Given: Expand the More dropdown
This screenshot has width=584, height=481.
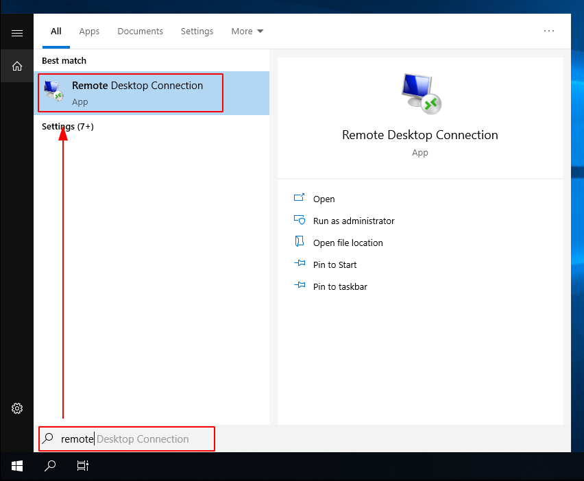Looking at the screenshot, I should pyautogui.click(x=247, y=32).
